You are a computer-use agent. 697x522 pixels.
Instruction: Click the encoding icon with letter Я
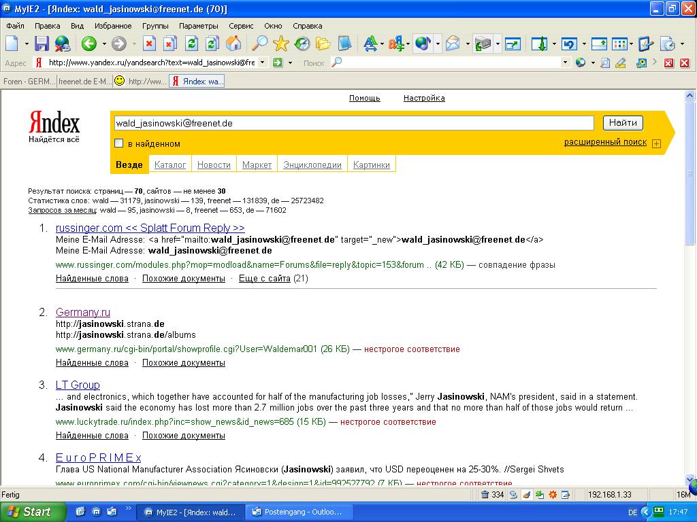[x=395, y=43]
